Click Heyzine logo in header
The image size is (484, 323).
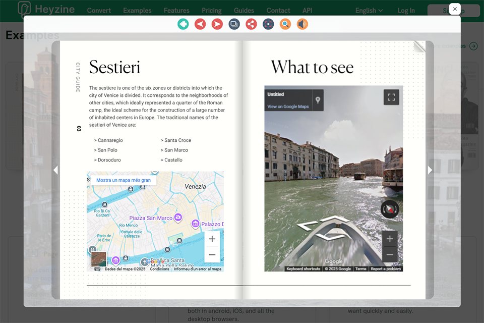46,9
